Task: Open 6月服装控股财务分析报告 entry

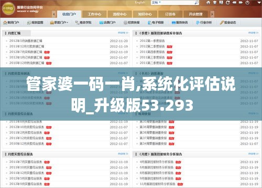Action: (x=157, y=167)
